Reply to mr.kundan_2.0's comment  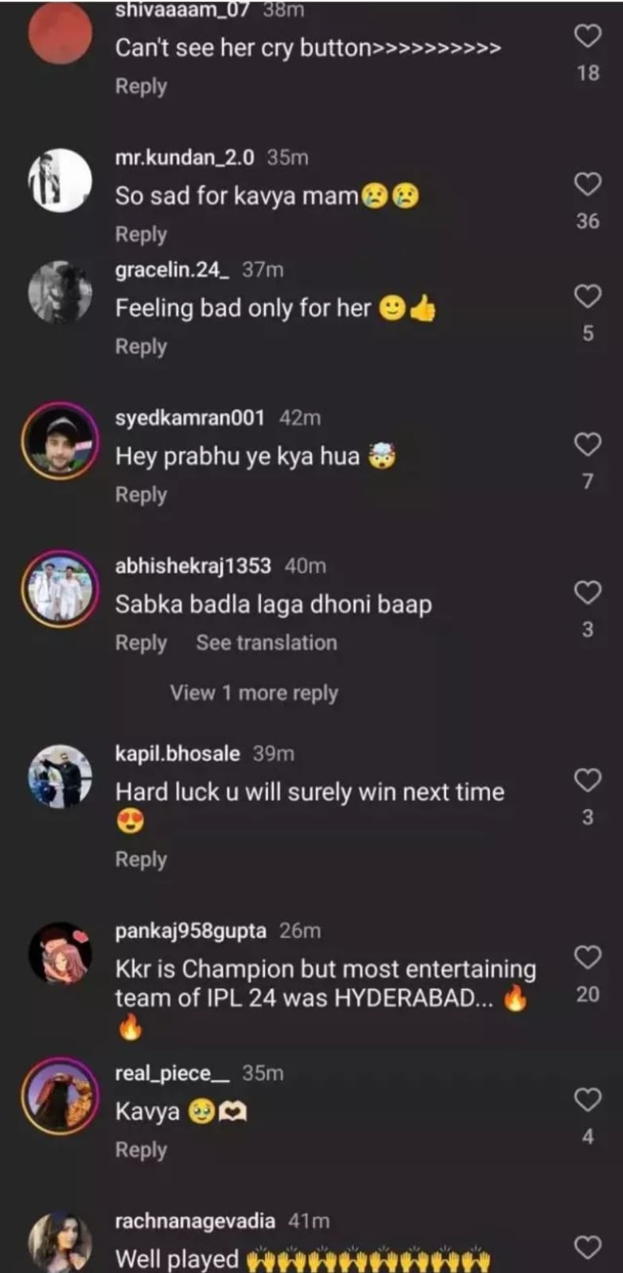click(141, 235)
